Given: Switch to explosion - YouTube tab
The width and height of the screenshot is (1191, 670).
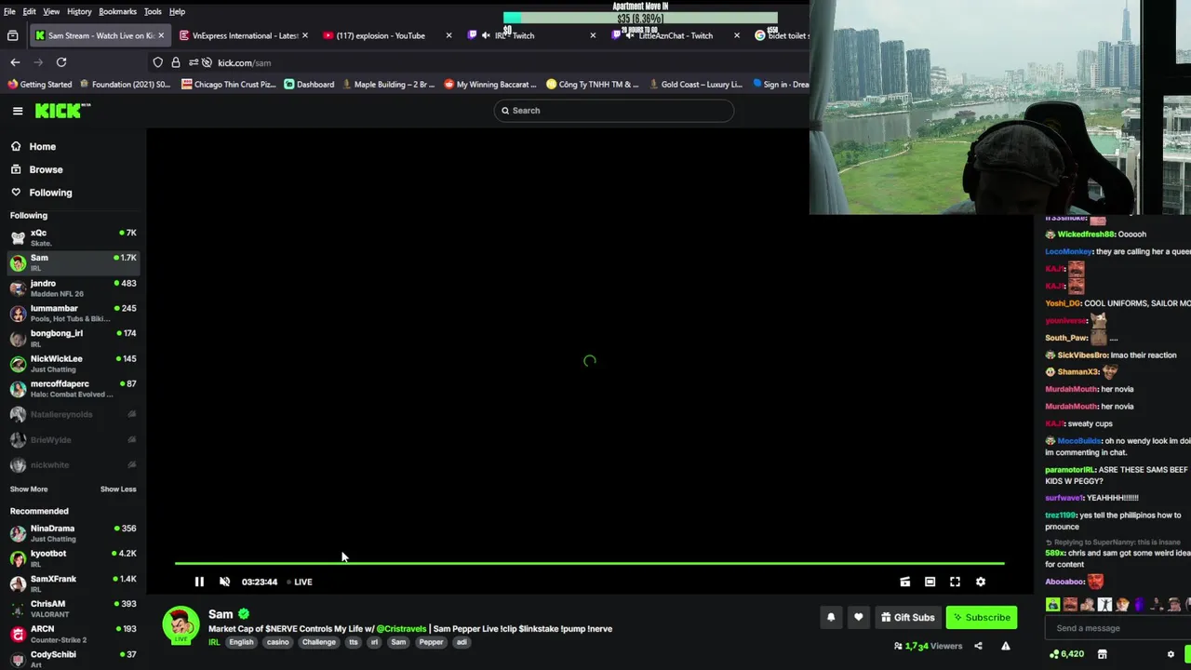Looking at the screenshot, I should coord(387,35).
